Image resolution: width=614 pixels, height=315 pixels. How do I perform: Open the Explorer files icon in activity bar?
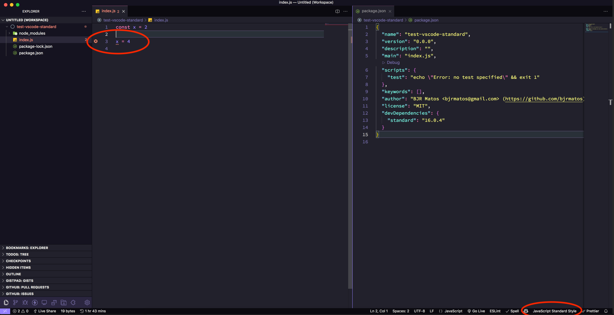point(6,302)
